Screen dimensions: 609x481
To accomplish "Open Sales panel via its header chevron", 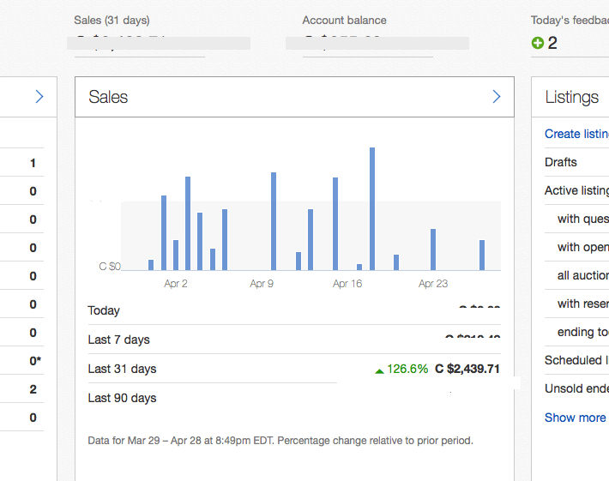I will (497, 97).
